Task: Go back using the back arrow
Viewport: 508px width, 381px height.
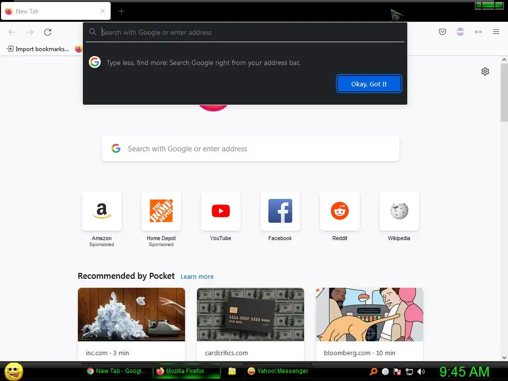Action: coord(12,32)
